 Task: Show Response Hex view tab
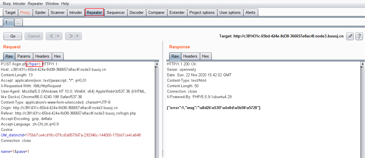(x=206, y=56)
